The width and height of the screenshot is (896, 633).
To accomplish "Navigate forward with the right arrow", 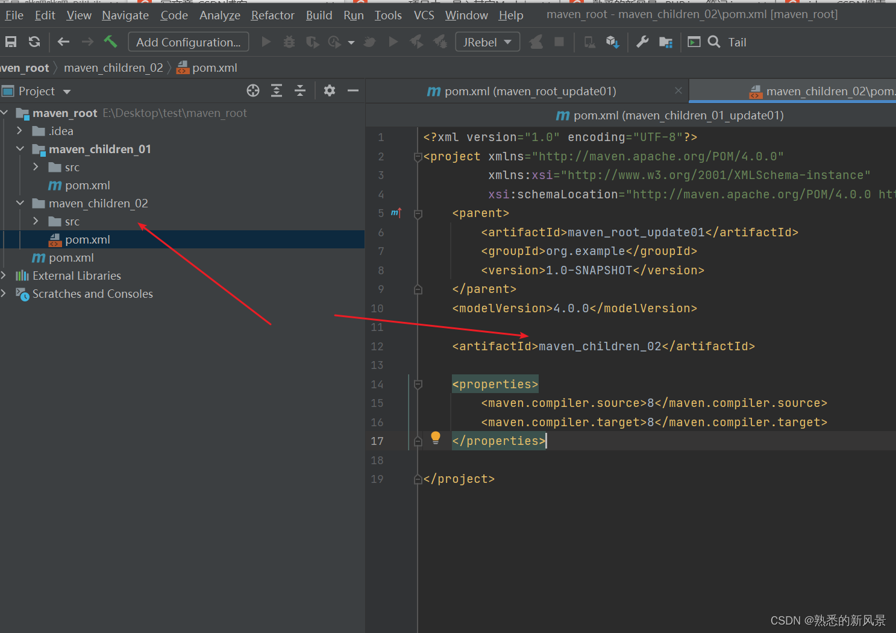I will click(87, 42).
